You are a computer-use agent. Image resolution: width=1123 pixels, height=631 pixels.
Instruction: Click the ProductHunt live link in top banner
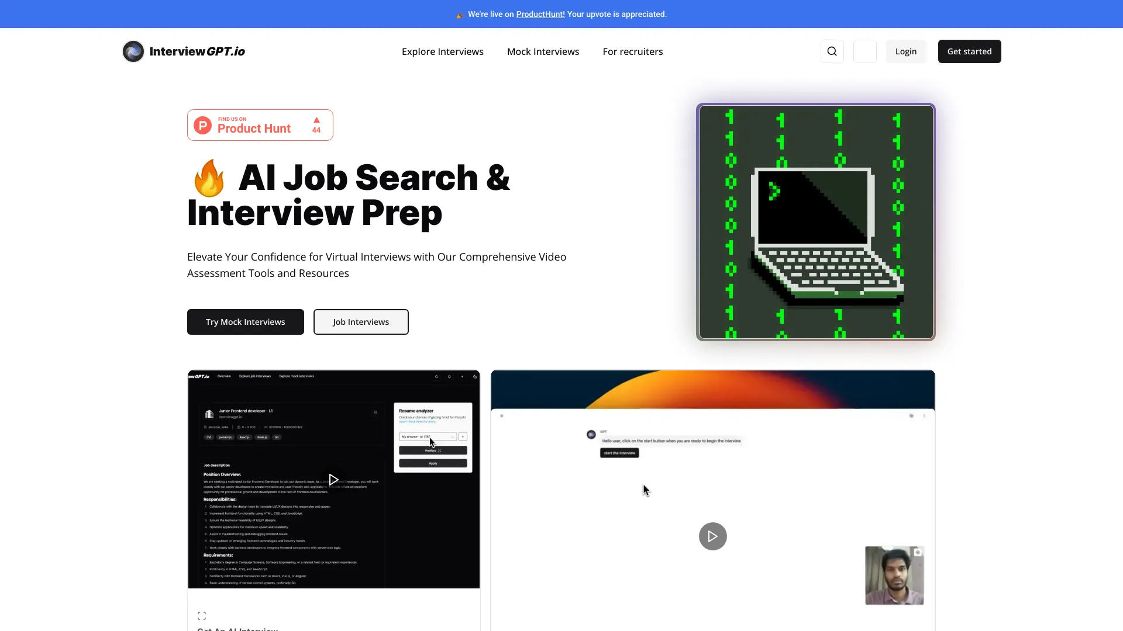tap(540, 14)
